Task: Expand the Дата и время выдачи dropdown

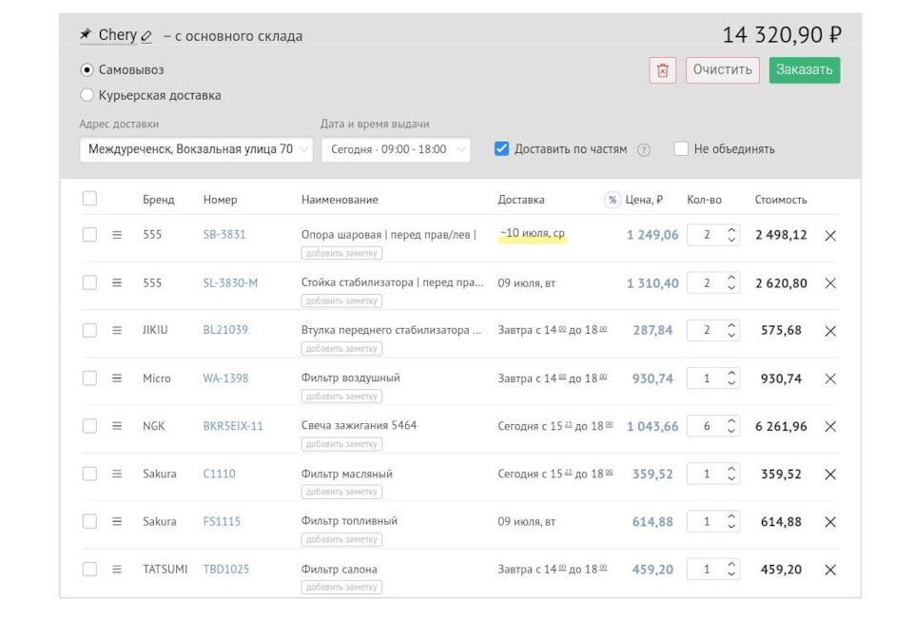Action: tap(396, 149)
